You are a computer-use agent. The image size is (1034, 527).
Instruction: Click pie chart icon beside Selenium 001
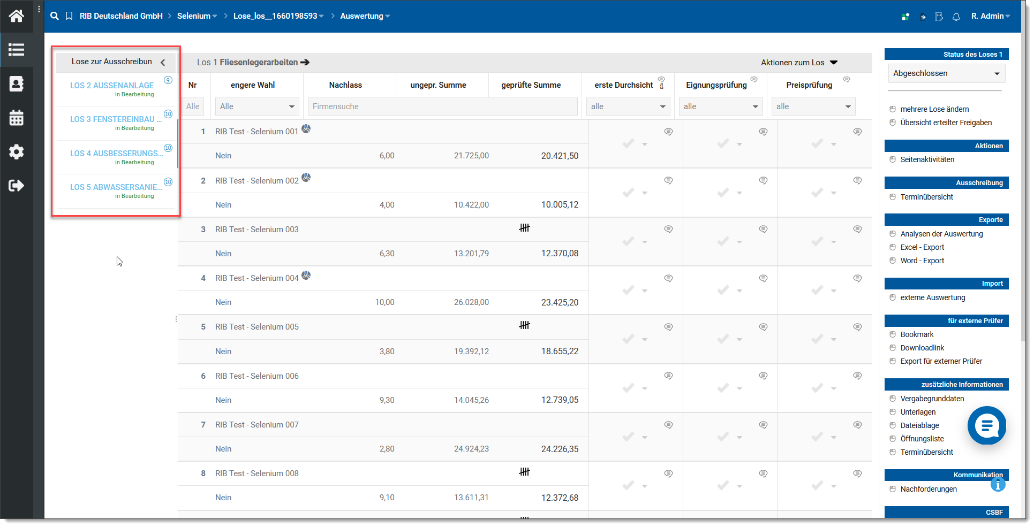(306, 128)
